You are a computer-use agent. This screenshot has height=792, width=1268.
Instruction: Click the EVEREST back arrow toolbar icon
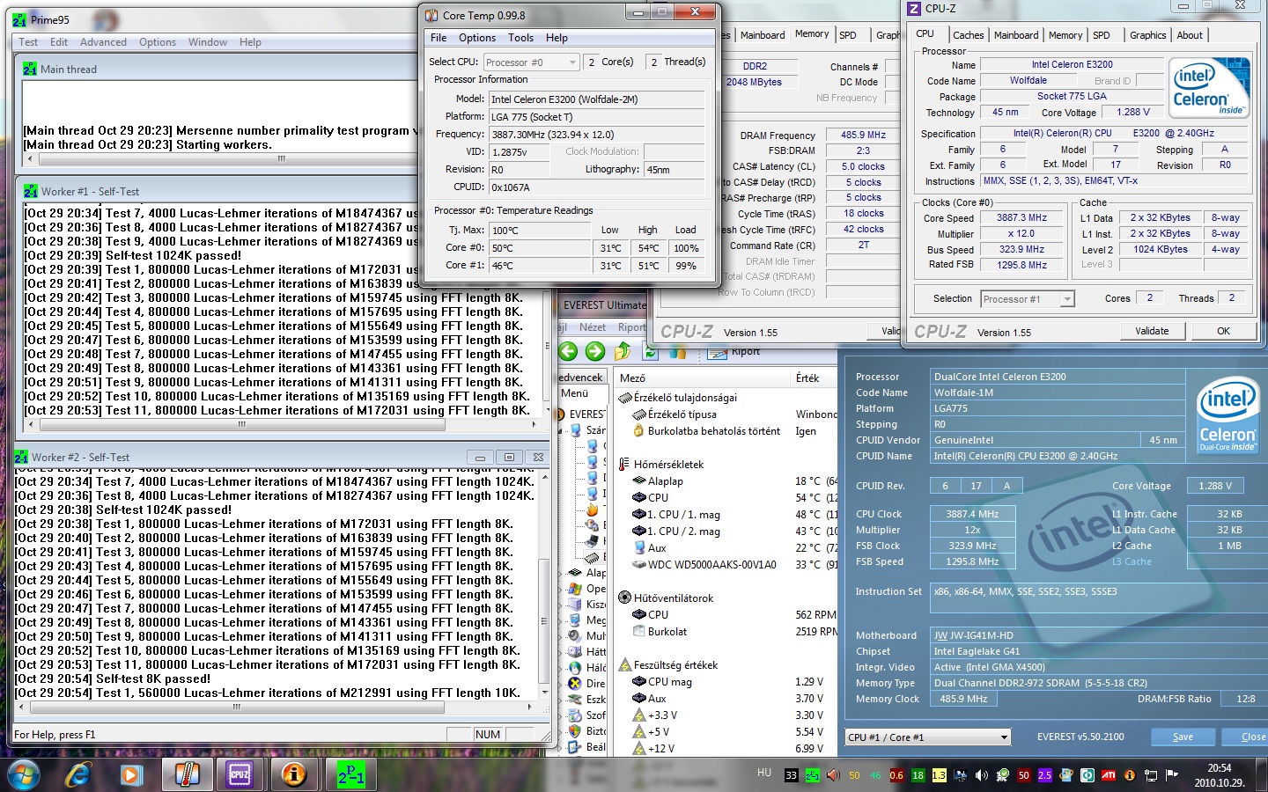tap(568, 352)
